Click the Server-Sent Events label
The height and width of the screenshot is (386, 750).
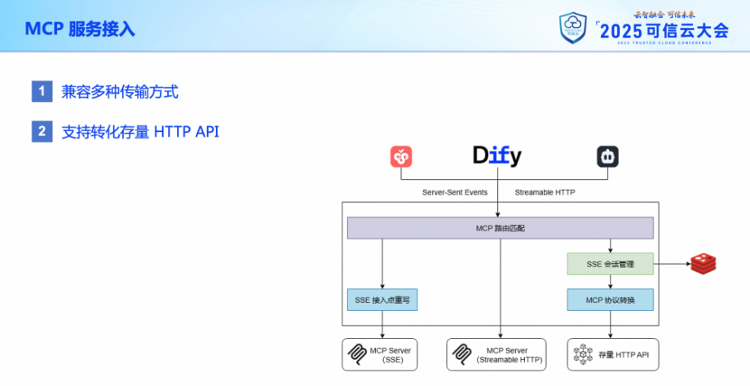click(454, 192)
